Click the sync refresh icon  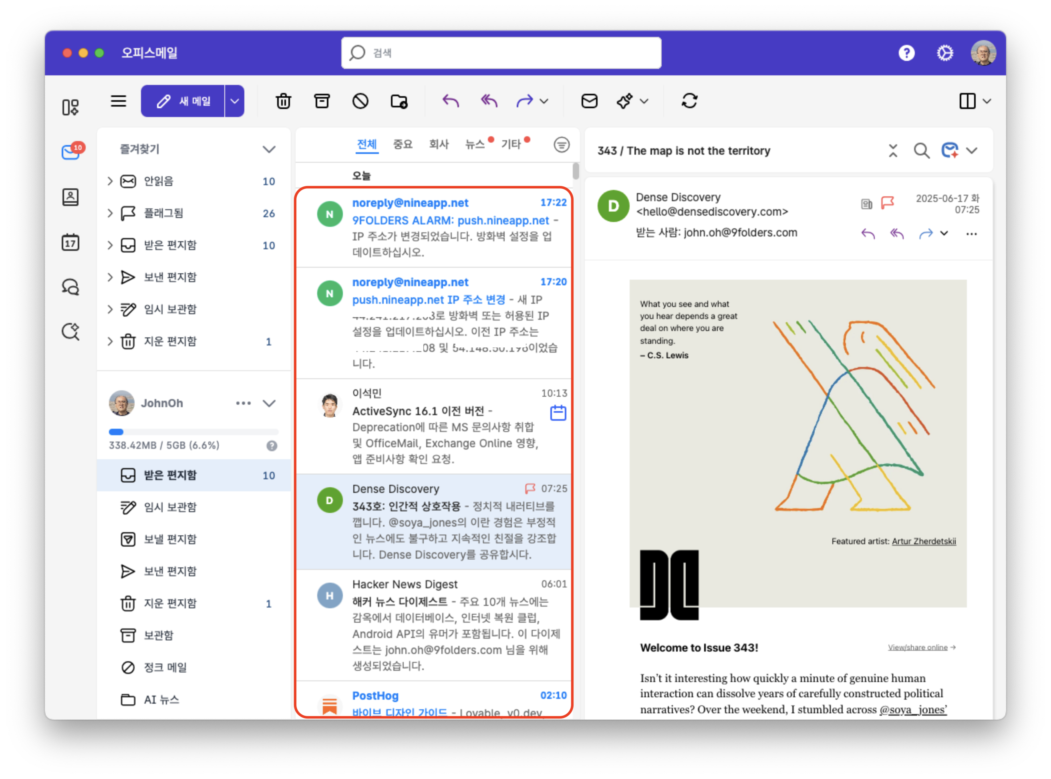point(689,101)
